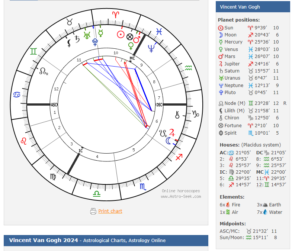295x251 pixels.
Task: Click the Venus row in Planet positions
Action: pos(248,49)
